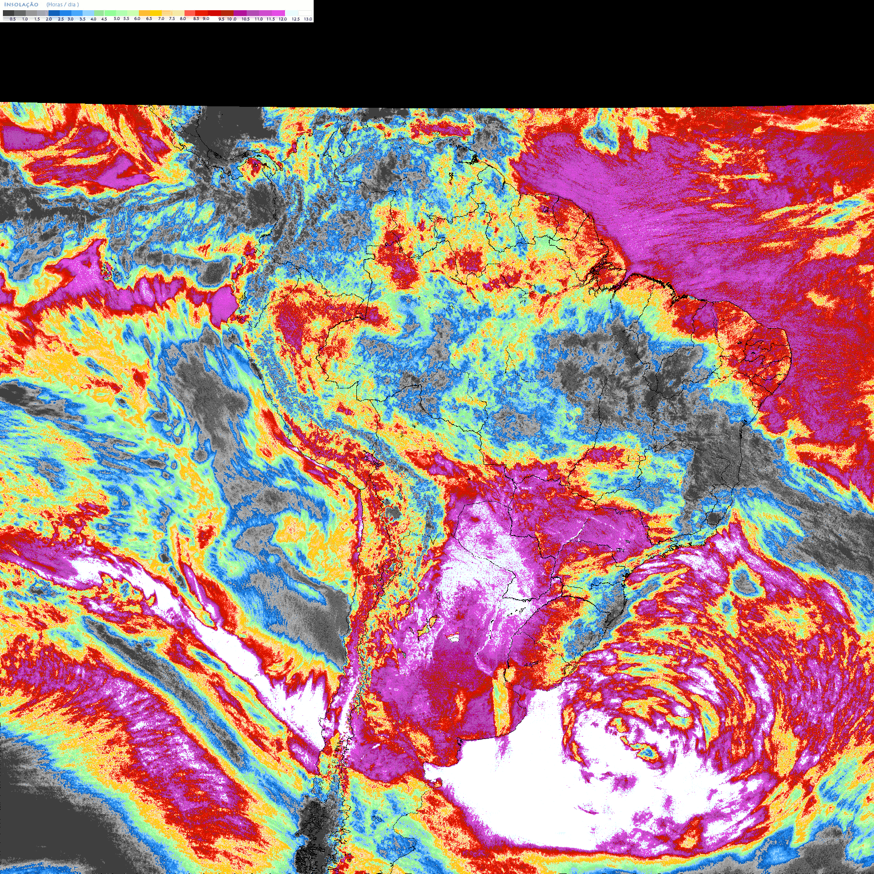The image size is (874, 874).
Task: Click the INSOLAÇÃO legend title
Action: pos(21,4)
